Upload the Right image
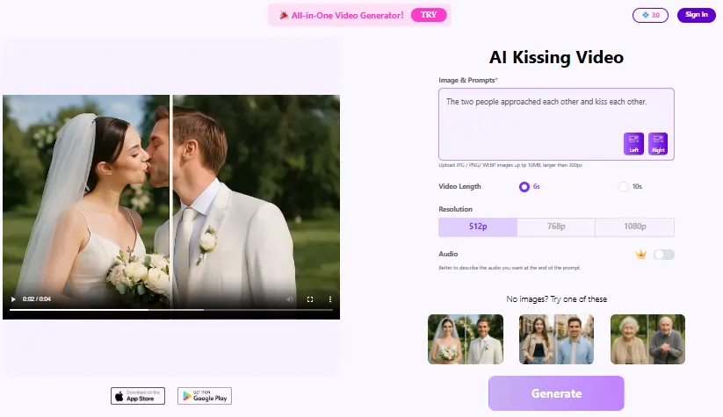This screenshot has height=417, width=723. 658,144
